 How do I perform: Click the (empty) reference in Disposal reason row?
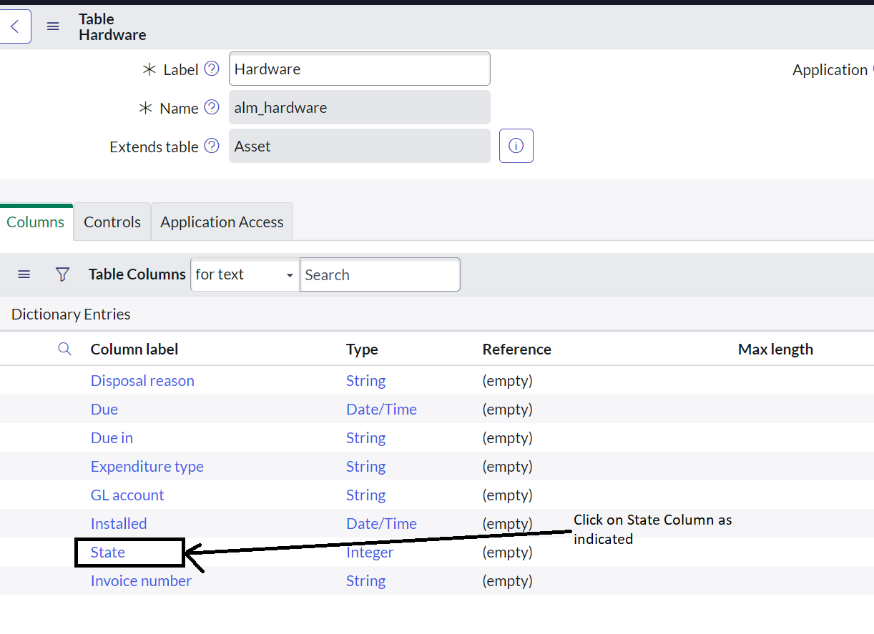click(508, 381)
